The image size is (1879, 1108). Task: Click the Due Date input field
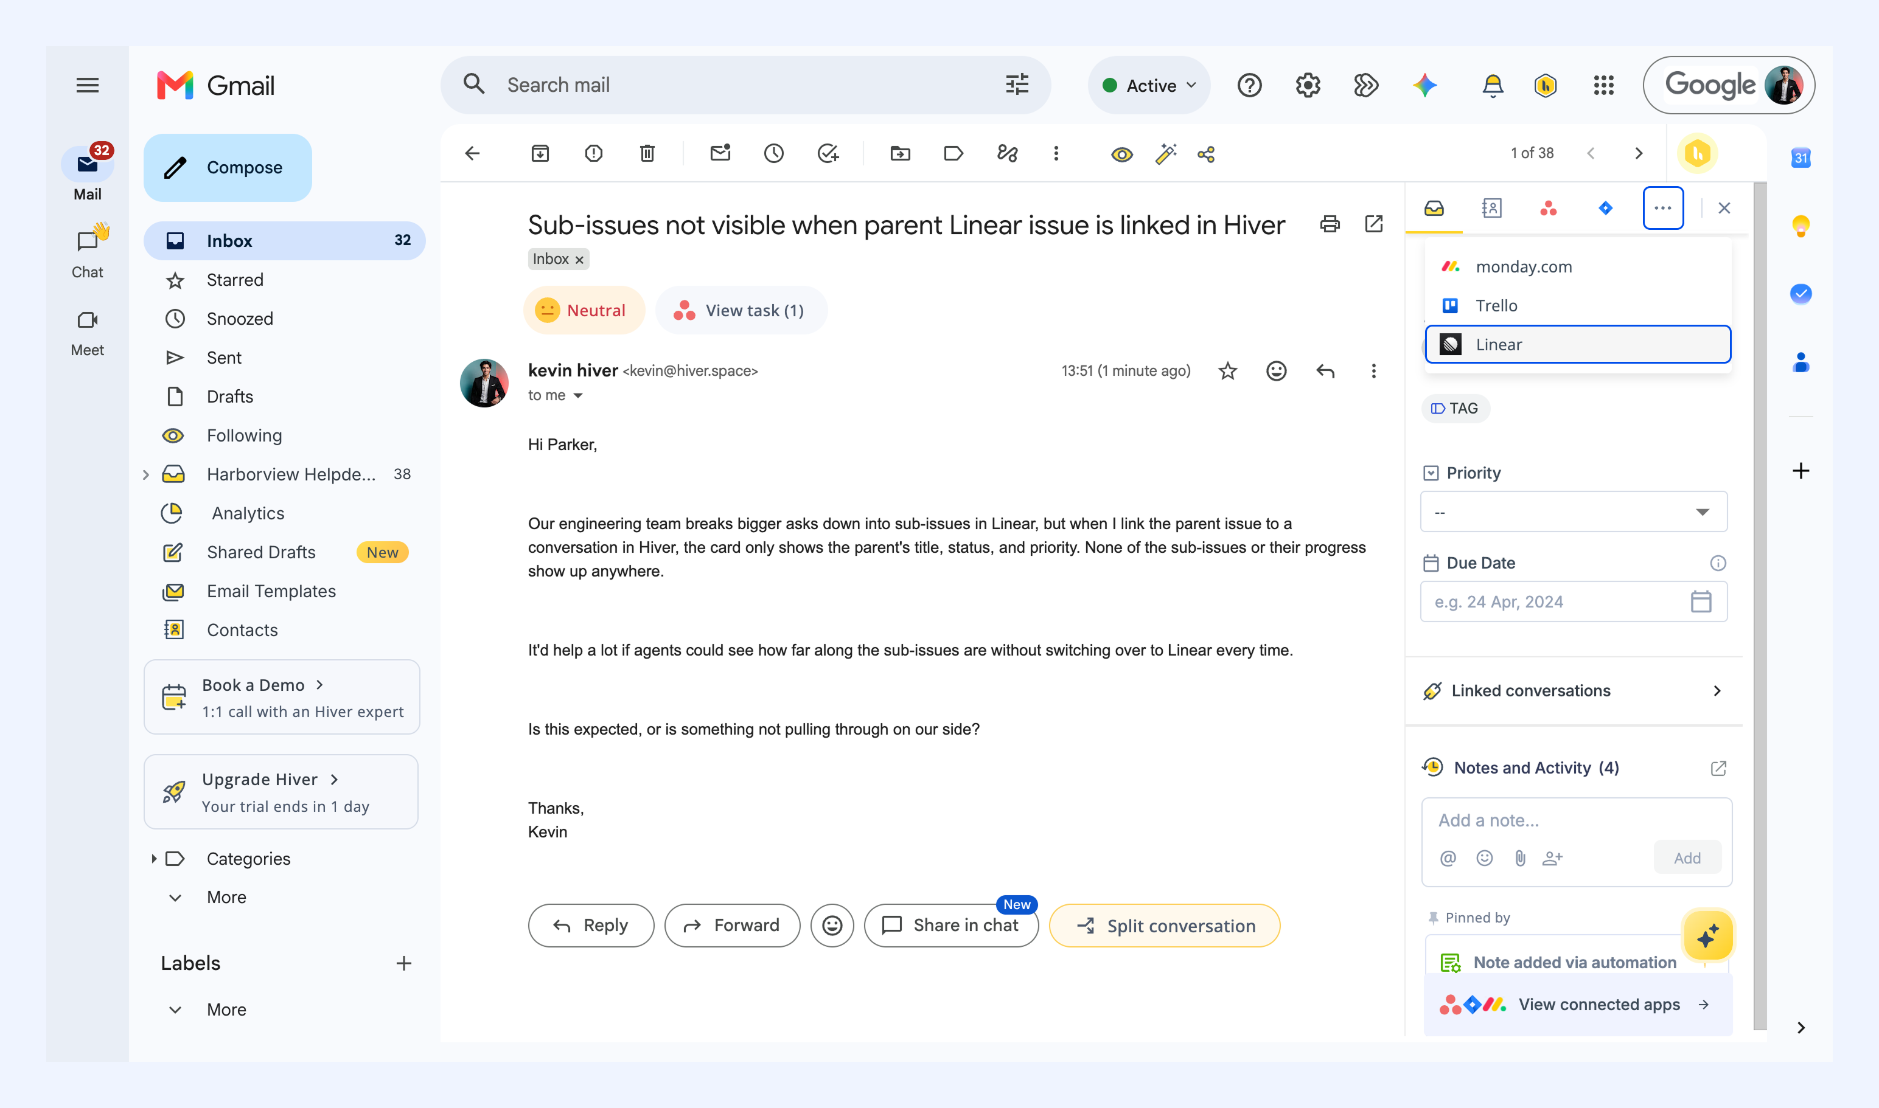click(x=1573, y=602)
